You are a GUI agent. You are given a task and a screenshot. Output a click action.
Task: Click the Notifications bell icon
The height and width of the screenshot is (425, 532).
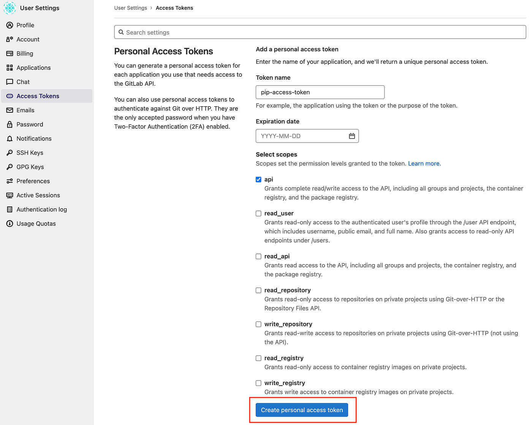click(10, 139)
